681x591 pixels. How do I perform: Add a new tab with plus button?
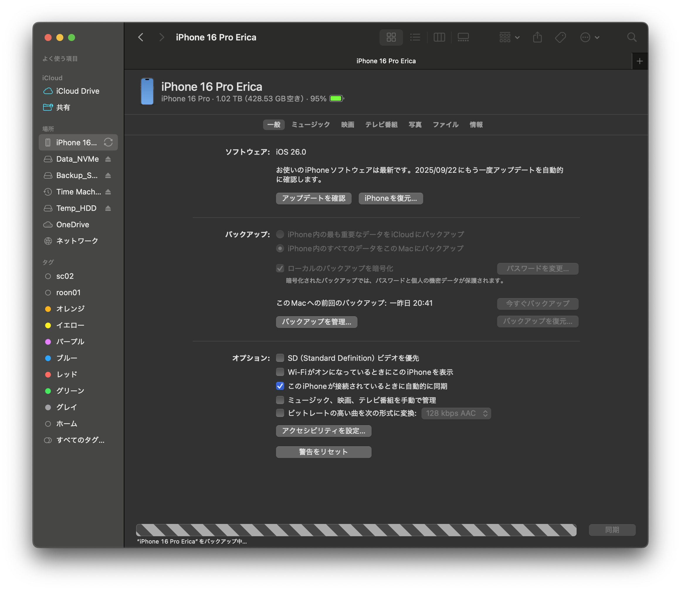(639, 61)
